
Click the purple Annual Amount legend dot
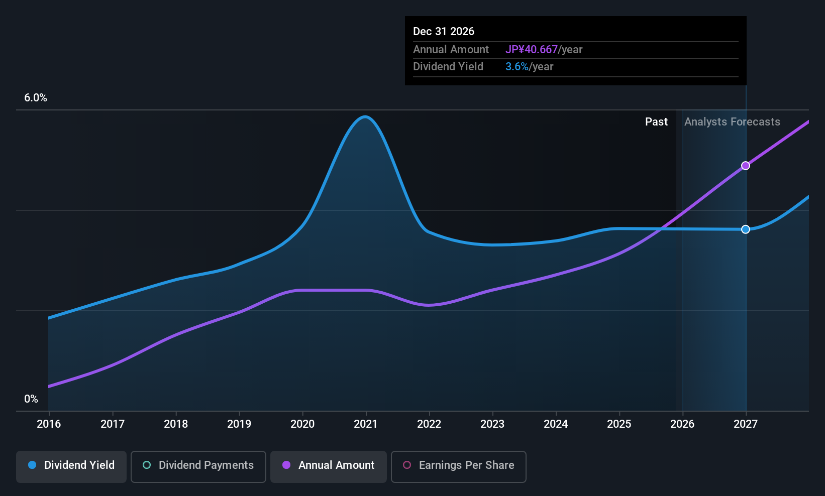point(286,465)
